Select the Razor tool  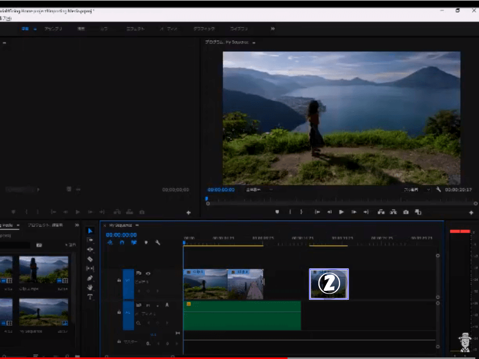[90, 258]
